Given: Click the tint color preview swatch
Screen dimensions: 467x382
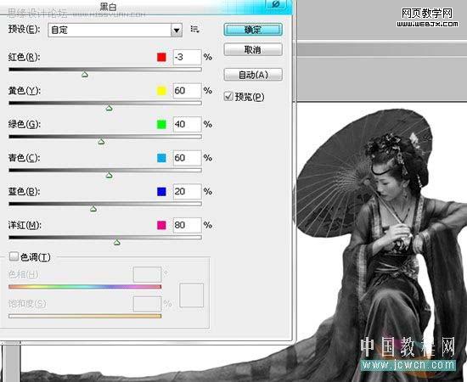Looking at the screenshot, I should coord(192,295).
